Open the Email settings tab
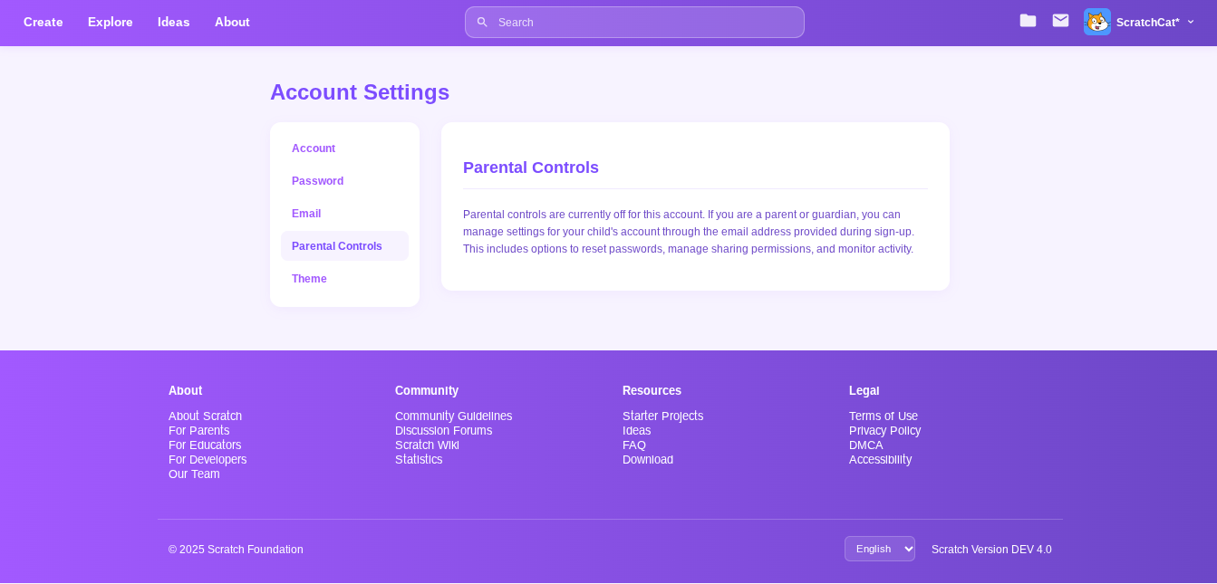The image size is (1217, 584). [x=306, y=214]
